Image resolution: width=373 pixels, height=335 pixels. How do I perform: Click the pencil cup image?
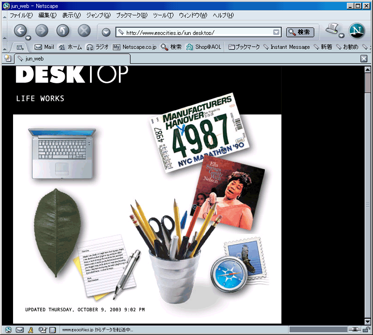[175, 251]
